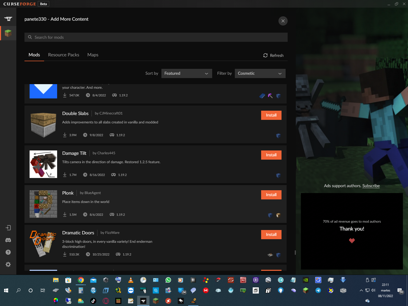The width and height of the screenshot is (408, 306).
Task: Click the login arrow icon in sidebar
Action: (x=8, y=228)
